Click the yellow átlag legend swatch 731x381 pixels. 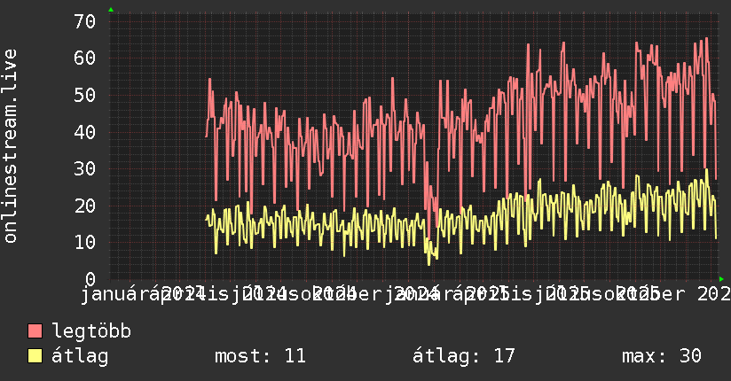(35, 356)
